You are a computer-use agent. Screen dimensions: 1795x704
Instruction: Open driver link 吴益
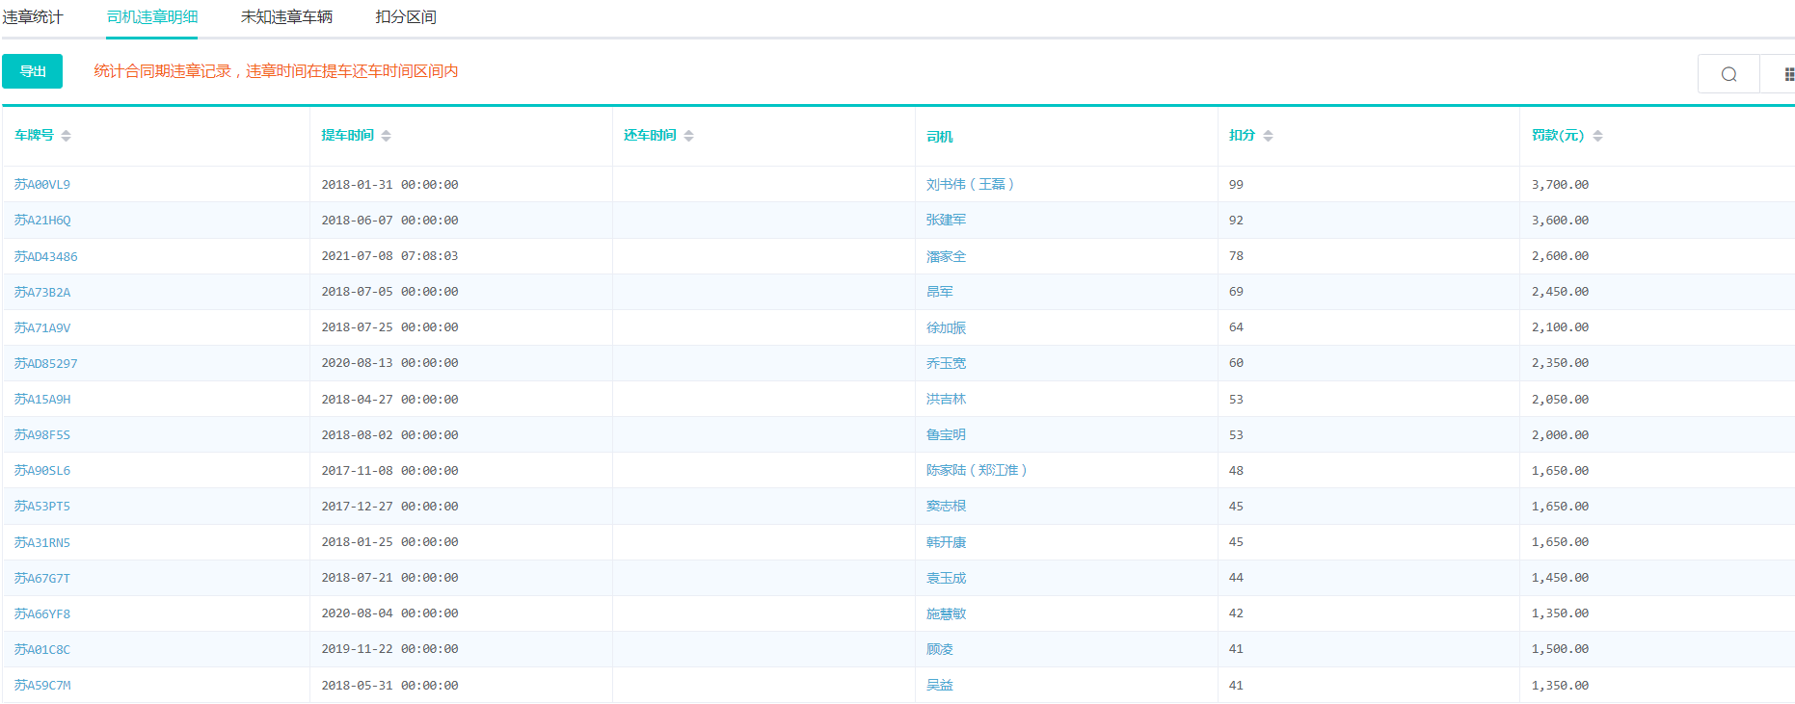click(940, 685)
